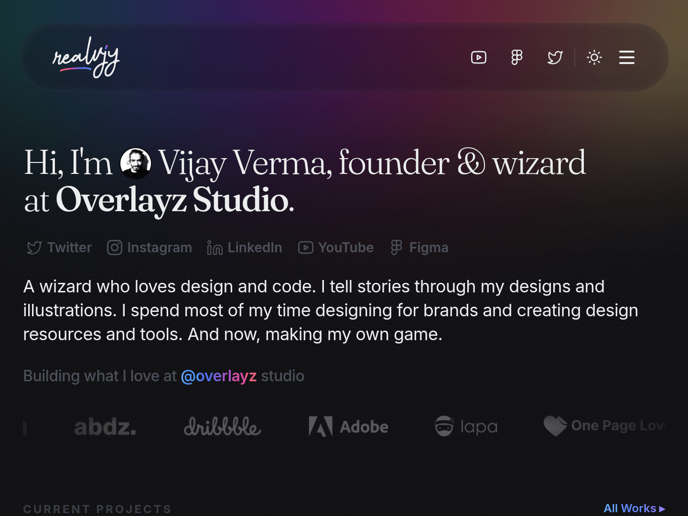The image size is (688, 516).
Task: Open Twitter via the header bird icon
Action: click(x=555, y=57)
